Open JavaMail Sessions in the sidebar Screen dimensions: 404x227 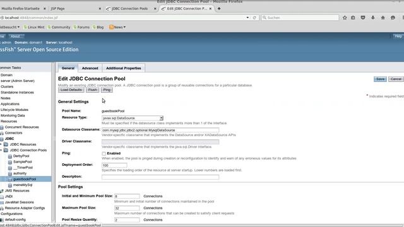(20, 202)
